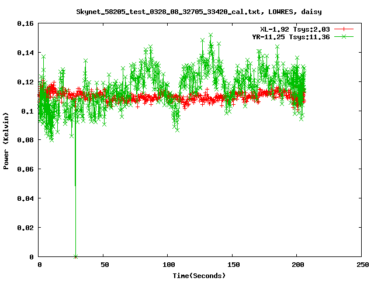
Task: Click the green YR legend line sample
Action: point(344,36)
